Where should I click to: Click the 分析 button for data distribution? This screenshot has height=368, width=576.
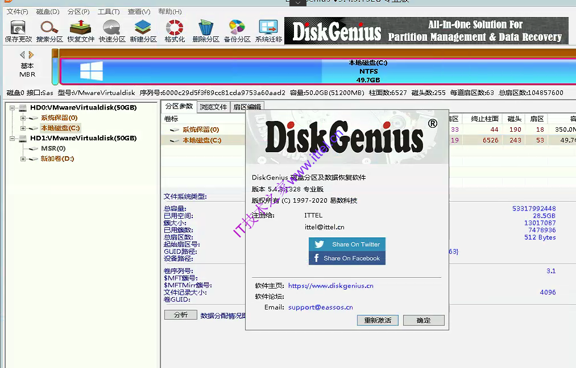pos(180,315)
